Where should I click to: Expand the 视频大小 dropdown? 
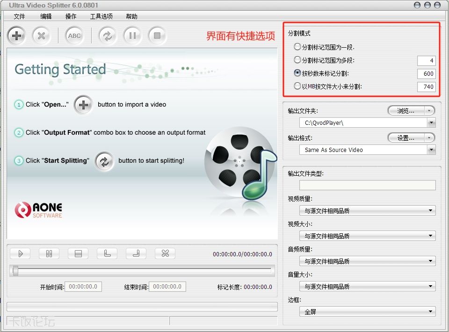(368, 236)
